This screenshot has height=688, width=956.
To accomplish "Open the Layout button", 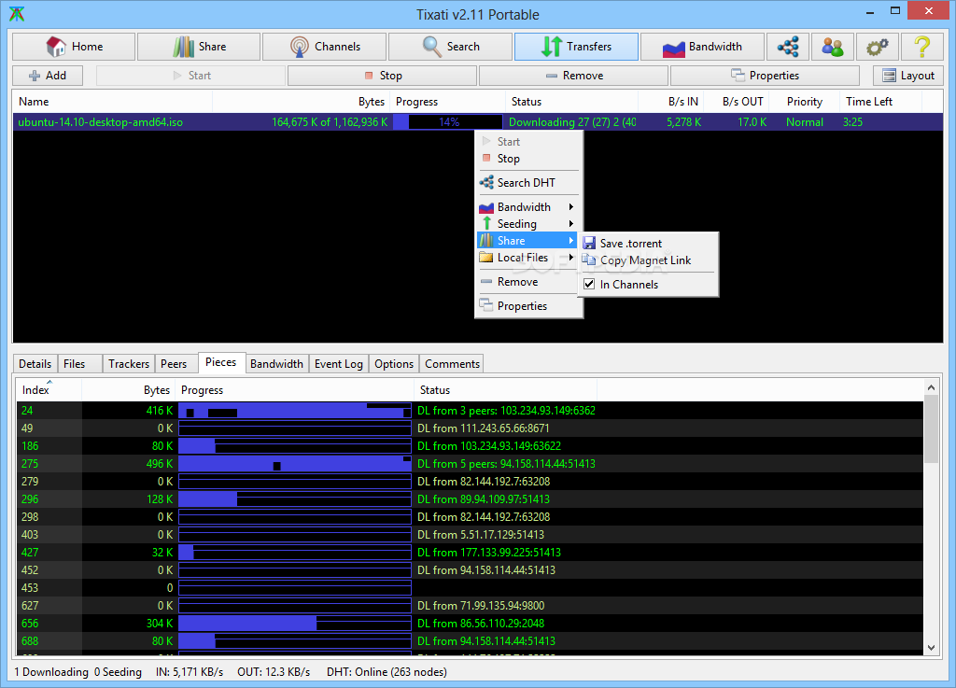I will pos(908,76).
